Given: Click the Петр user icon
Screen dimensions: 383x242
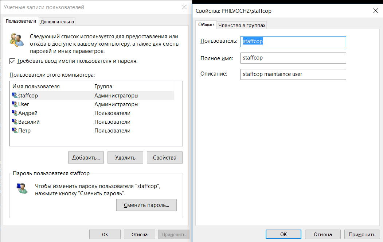Looking at the screenshot, I should (x=15, y=131).
